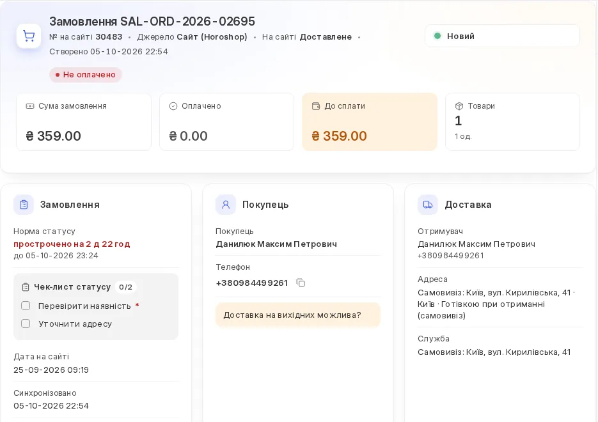The width and height of the screenshot is (598, 422).
Task: Click recipient phone in the Доставка panel
Action: click(x=451, y=255)
